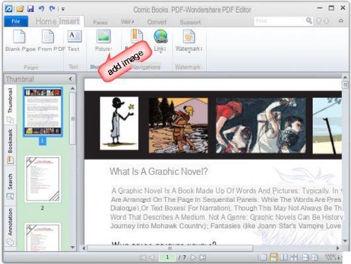This screenshot has width=351, height=264.
Task: Click horizontal scrollbar right arrow
Action: click(337, 248)
